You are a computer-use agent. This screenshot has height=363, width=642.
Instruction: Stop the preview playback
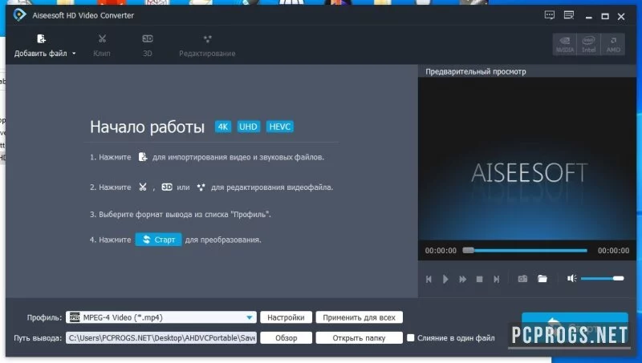[479, 279]
